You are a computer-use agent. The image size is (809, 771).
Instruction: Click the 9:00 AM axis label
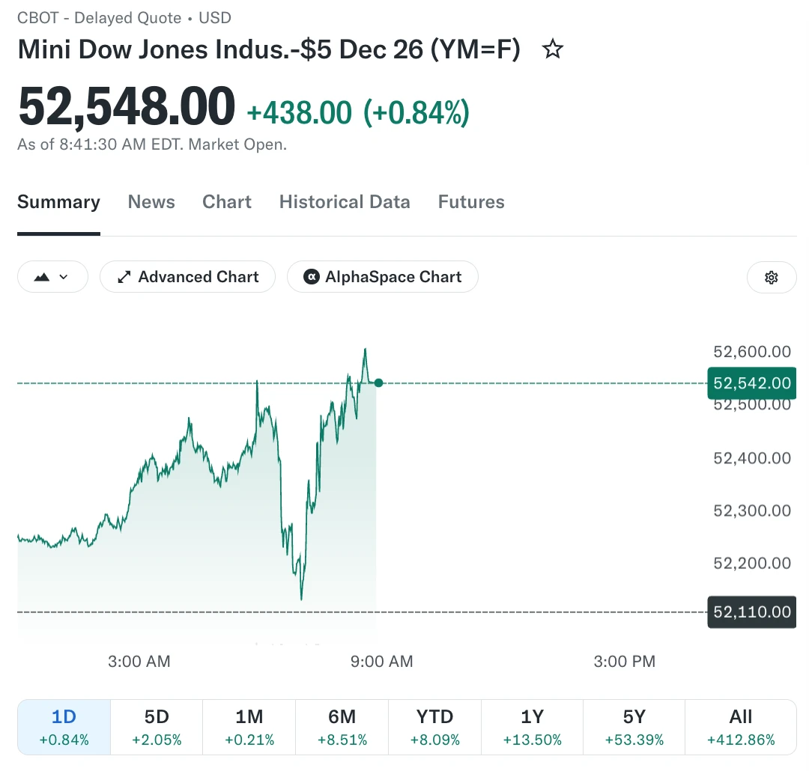click(382, 661)
